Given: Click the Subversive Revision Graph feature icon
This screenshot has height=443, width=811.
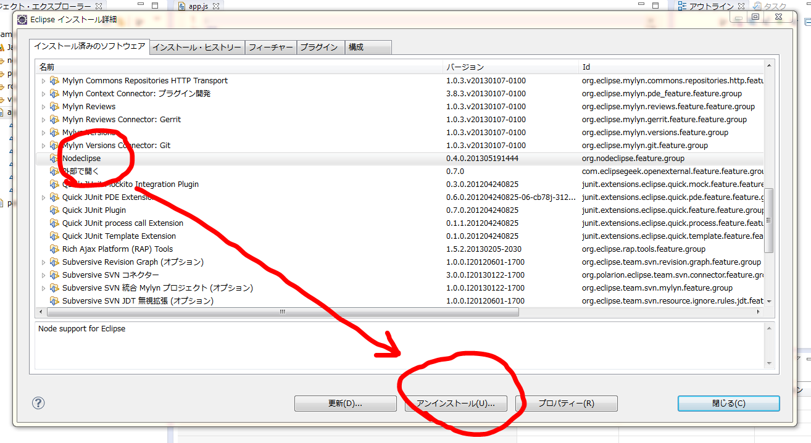Looking at the screenshot, I should point(54,262).
